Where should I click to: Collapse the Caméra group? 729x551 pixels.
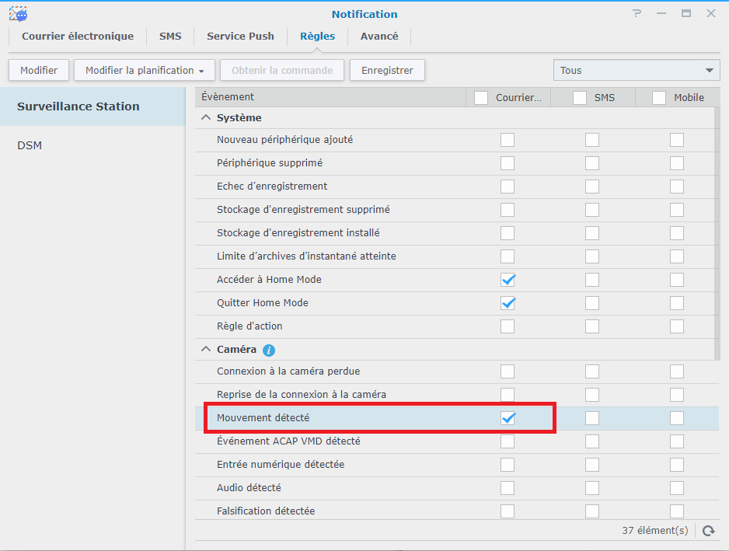206,350
